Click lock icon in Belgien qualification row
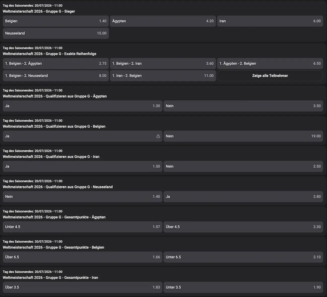This screenshot has width=327, height=297. tap(158, 136)
